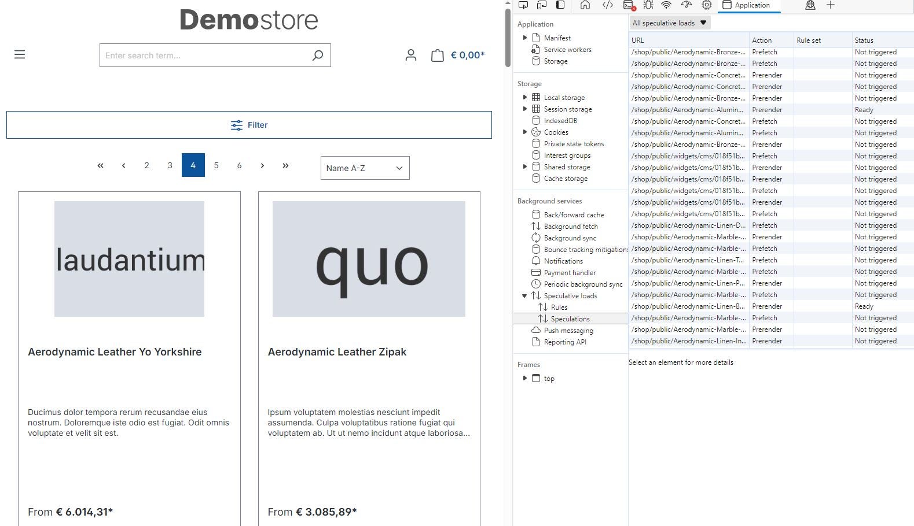Open the Network wifi icon tool
Image resolution: width=914 pixels, height=526 pixels.
(666, 5)
